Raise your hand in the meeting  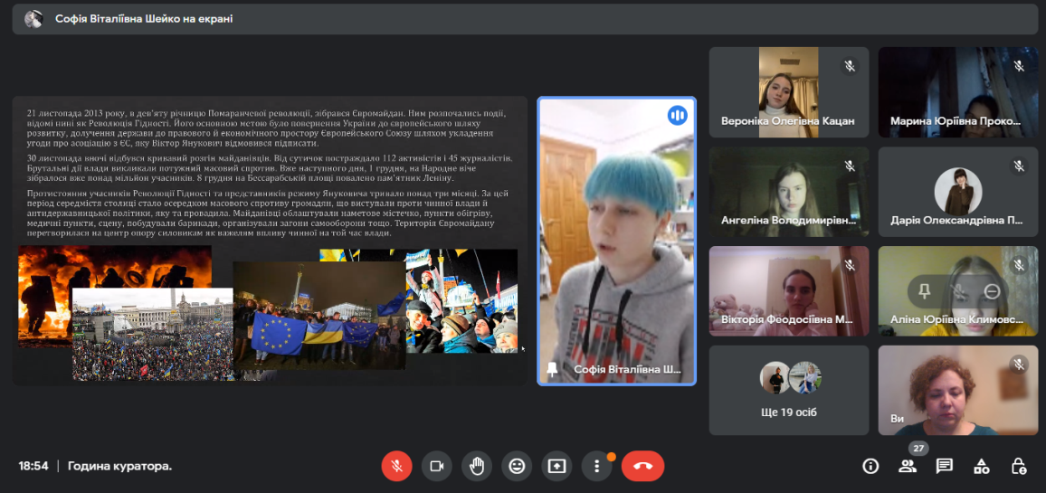(477, 466)
